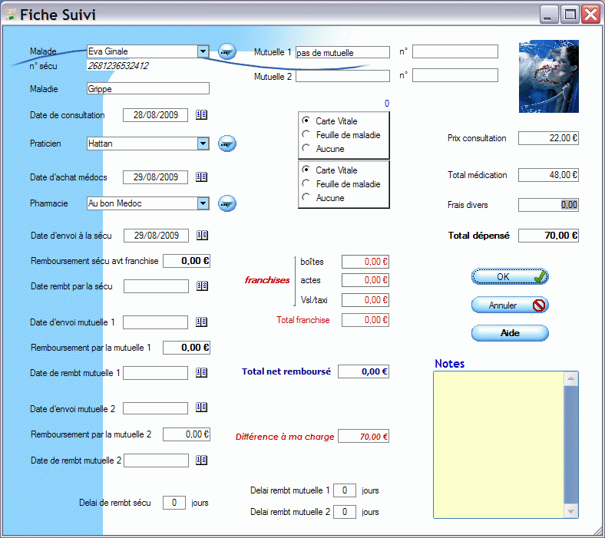The image size is (605, 538).
Task: Open calendar picker for Date d'envoi mutuelle 2
Action: 201,408
